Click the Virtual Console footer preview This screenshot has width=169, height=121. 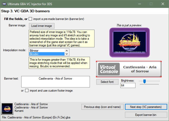(x=129, y=69)
